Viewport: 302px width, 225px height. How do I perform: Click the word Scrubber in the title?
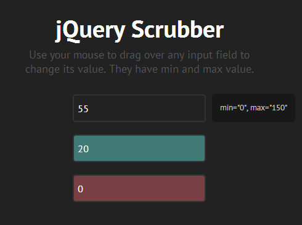point(178,30)
